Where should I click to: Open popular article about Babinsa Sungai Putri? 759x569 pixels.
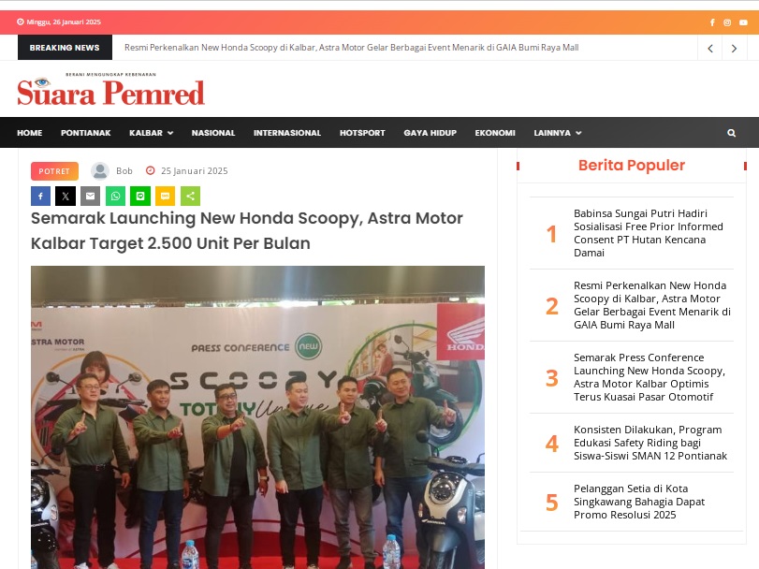pyautogui.click(x=649, y=233)
